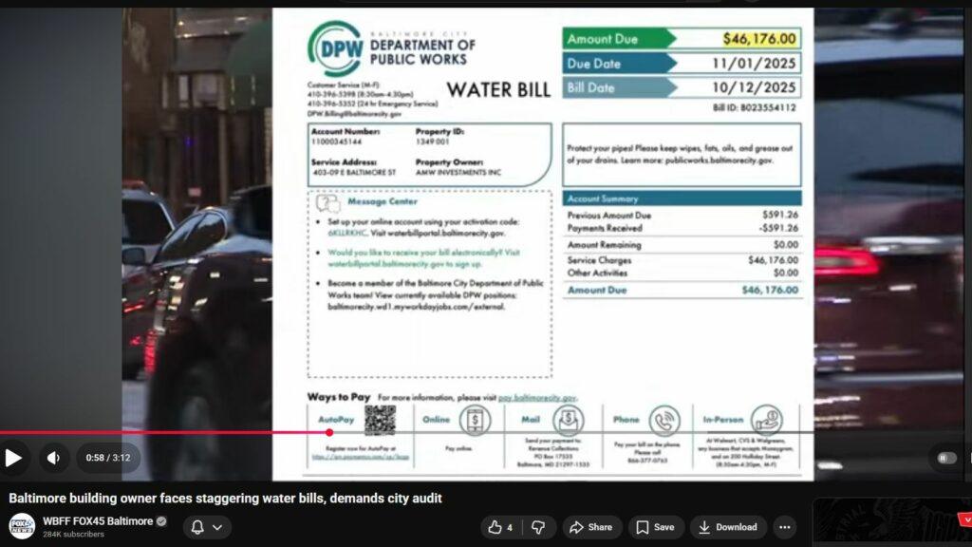Click the next video thumbnail on right
This screenshot has width=972, height=547.
coord(892,522)
